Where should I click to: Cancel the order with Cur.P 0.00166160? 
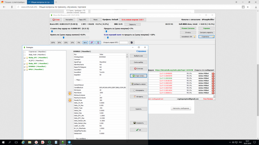coord(213,81)
